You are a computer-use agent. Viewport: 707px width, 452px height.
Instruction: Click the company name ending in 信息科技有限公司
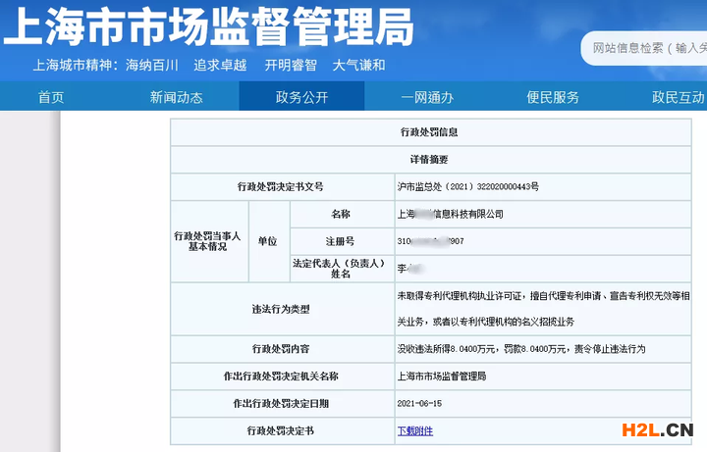click(x=449, y=213)
